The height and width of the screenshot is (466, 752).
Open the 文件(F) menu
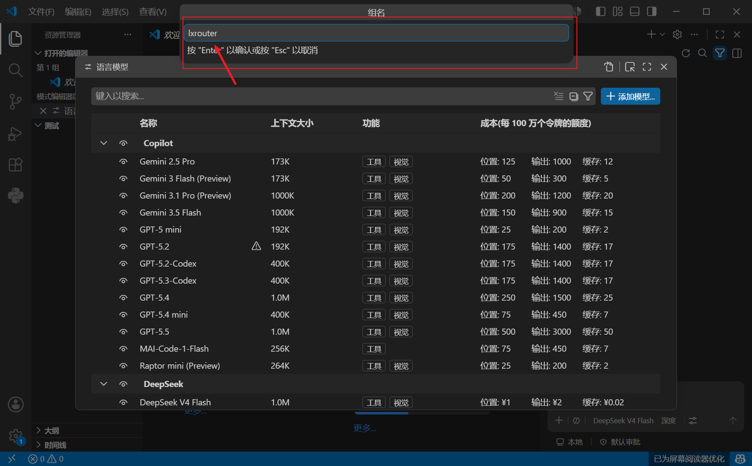[x=41, y=12]
